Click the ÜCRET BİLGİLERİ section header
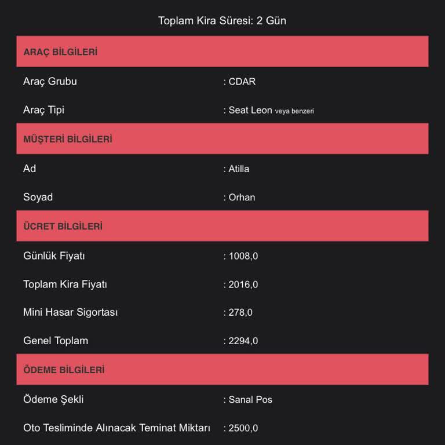445x445 pixels. tap(63, 227)
